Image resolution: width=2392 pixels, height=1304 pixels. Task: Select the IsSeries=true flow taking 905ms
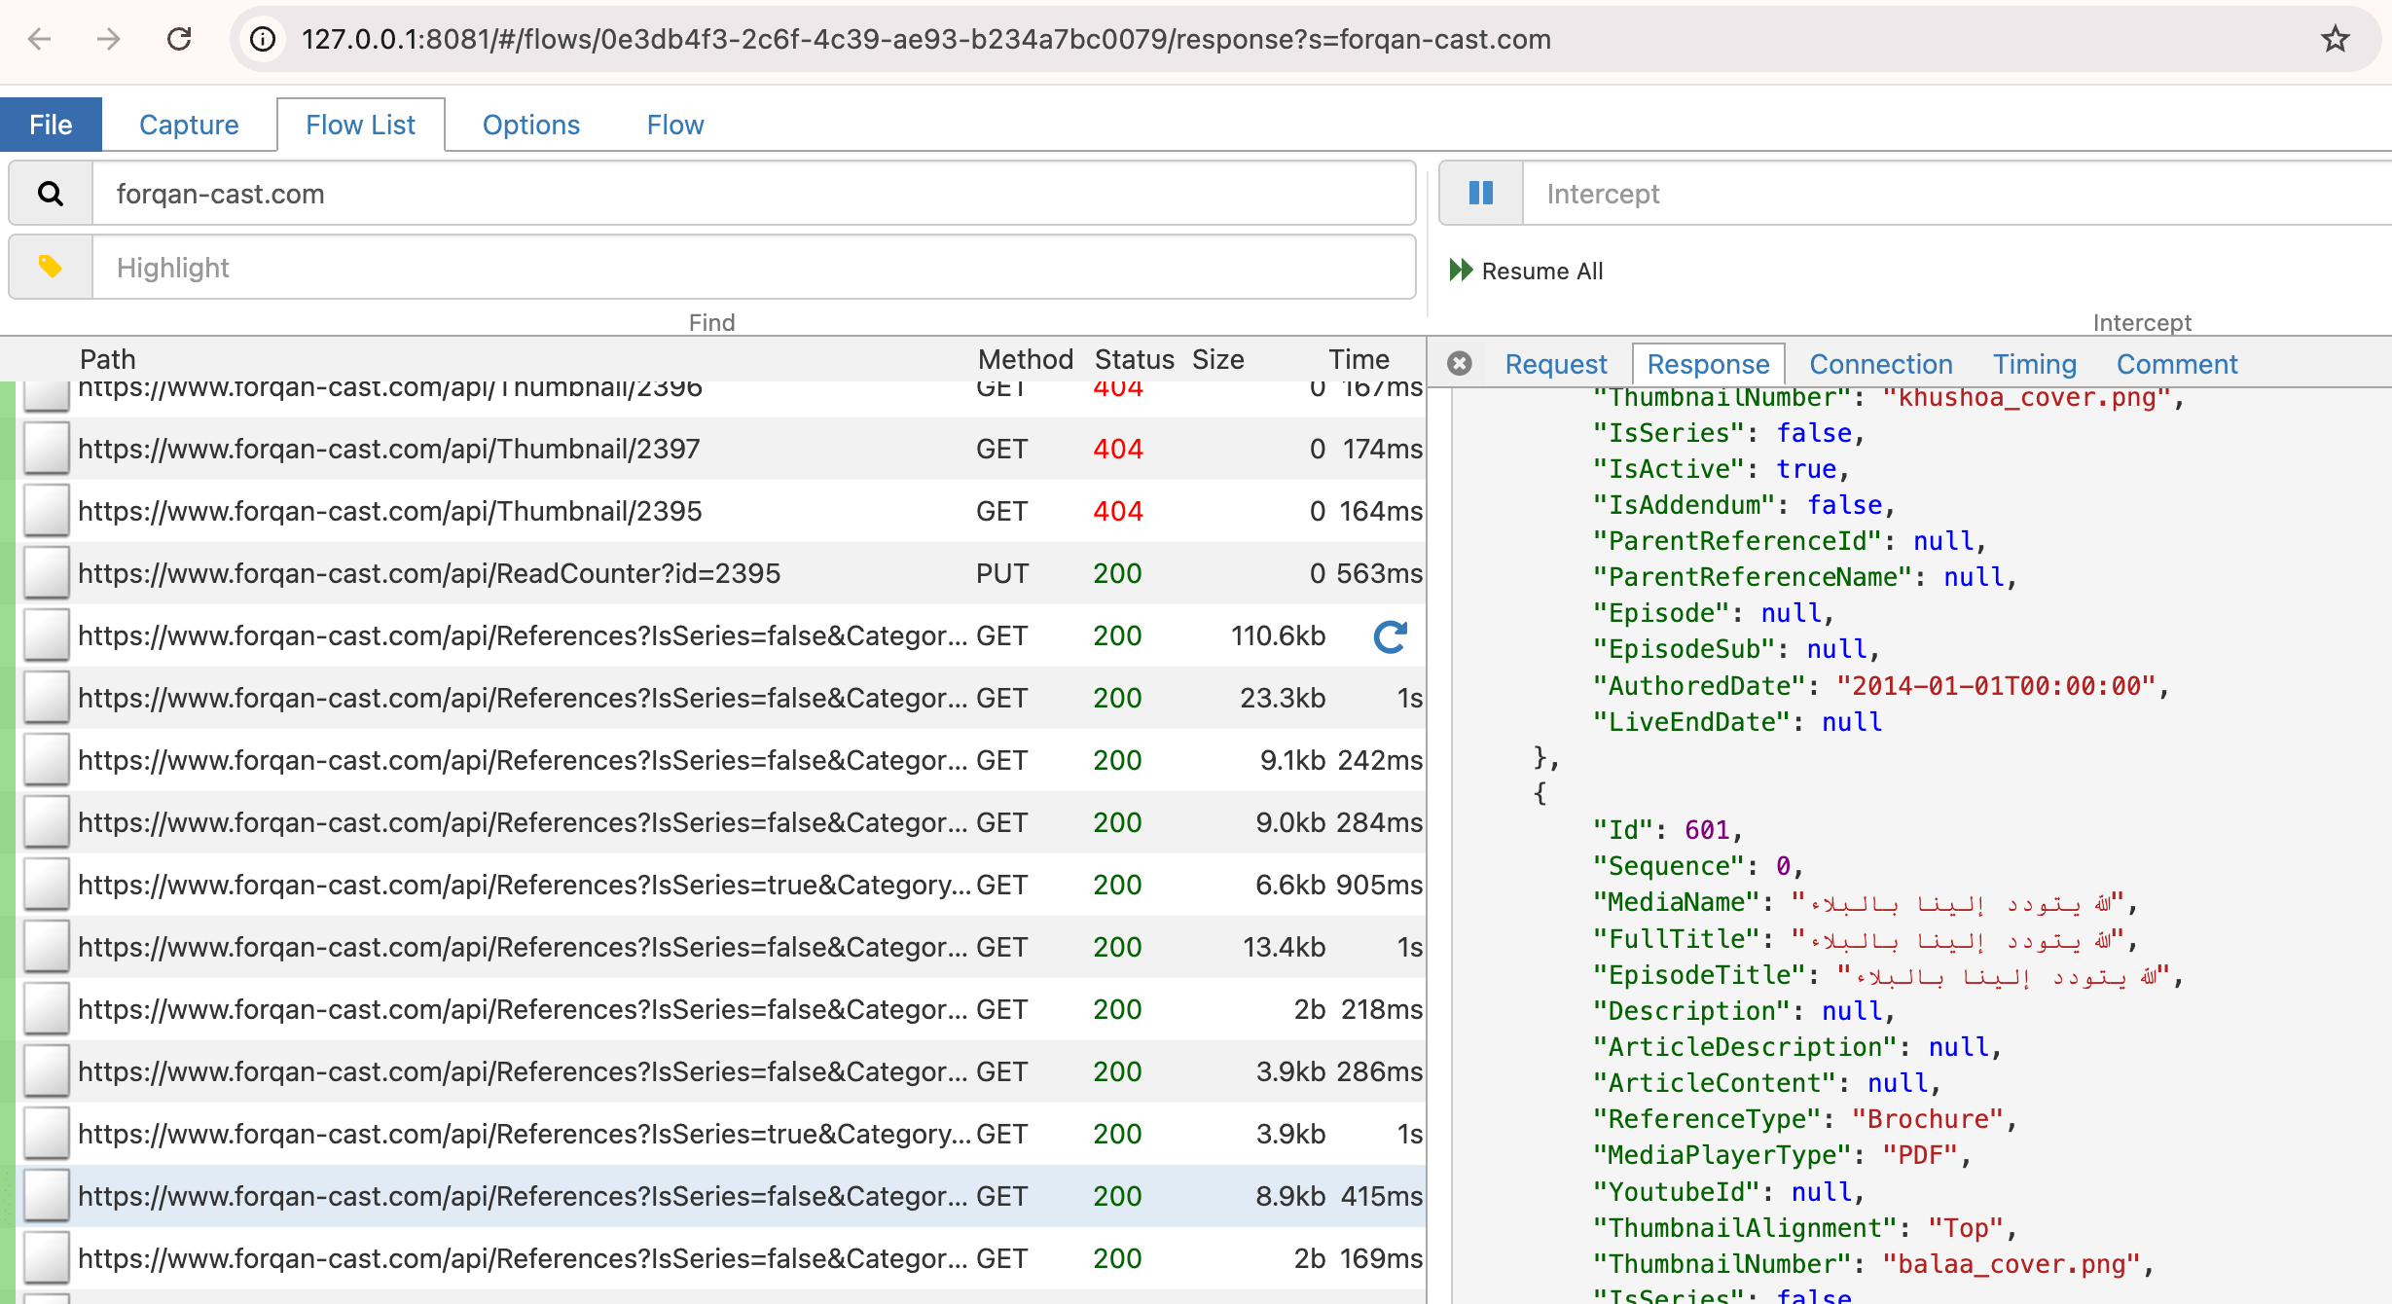point(525,885)
